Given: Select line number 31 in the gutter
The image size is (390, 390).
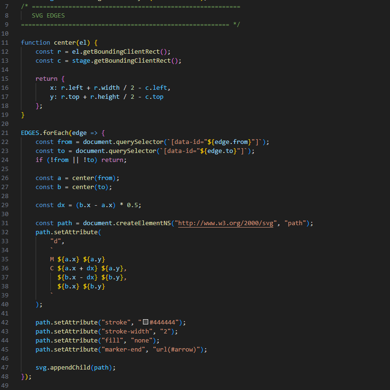Looking at the screenshot, I should tap(6, 223).
